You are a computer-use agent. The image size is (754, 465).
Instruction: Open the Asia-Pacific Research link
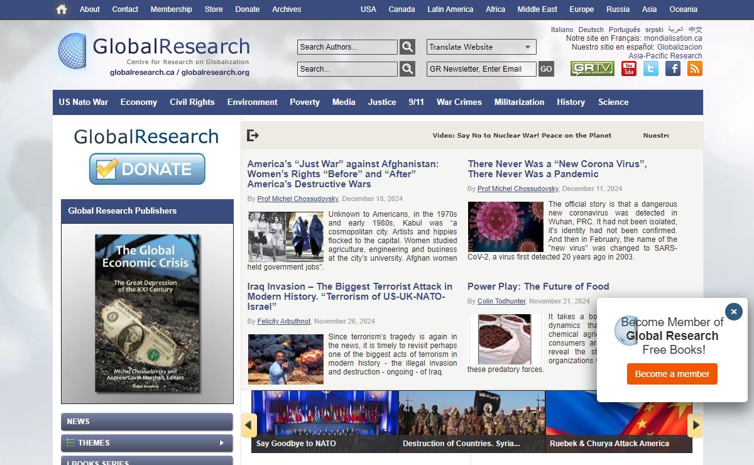(x=665, y=56)
